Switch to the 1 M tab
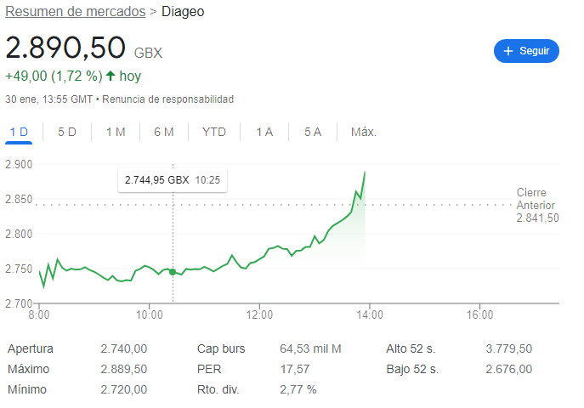 click(116, 132)
